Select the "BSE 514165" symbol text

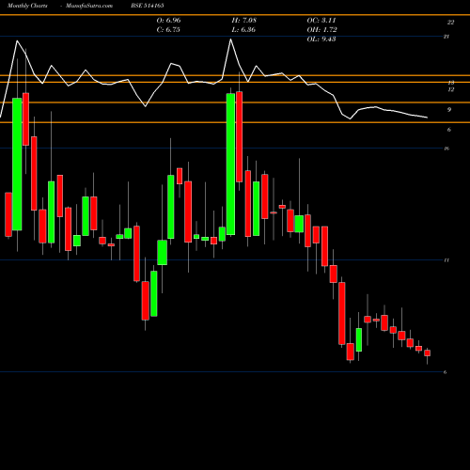click(x=148, y=6)
